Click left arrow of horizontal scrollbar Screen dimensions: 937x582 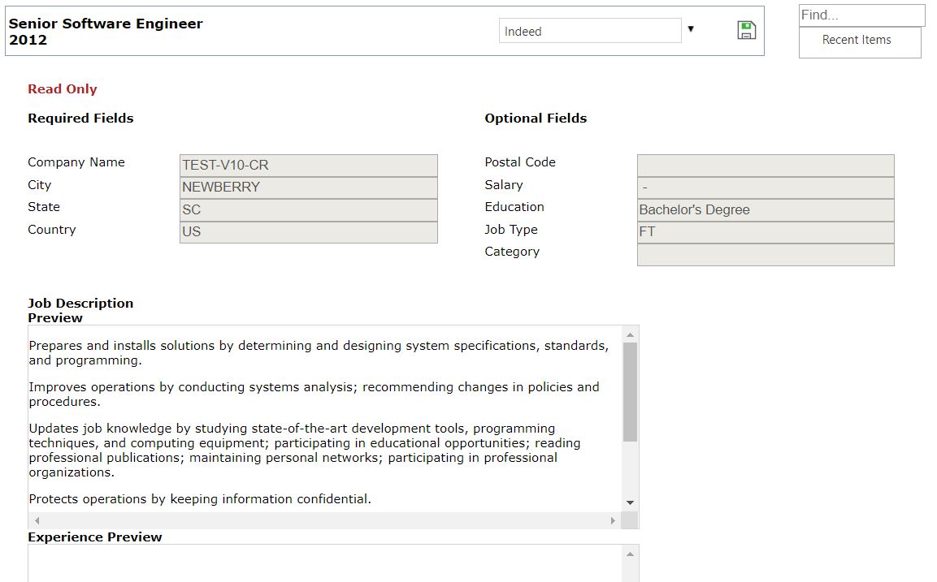37,520
